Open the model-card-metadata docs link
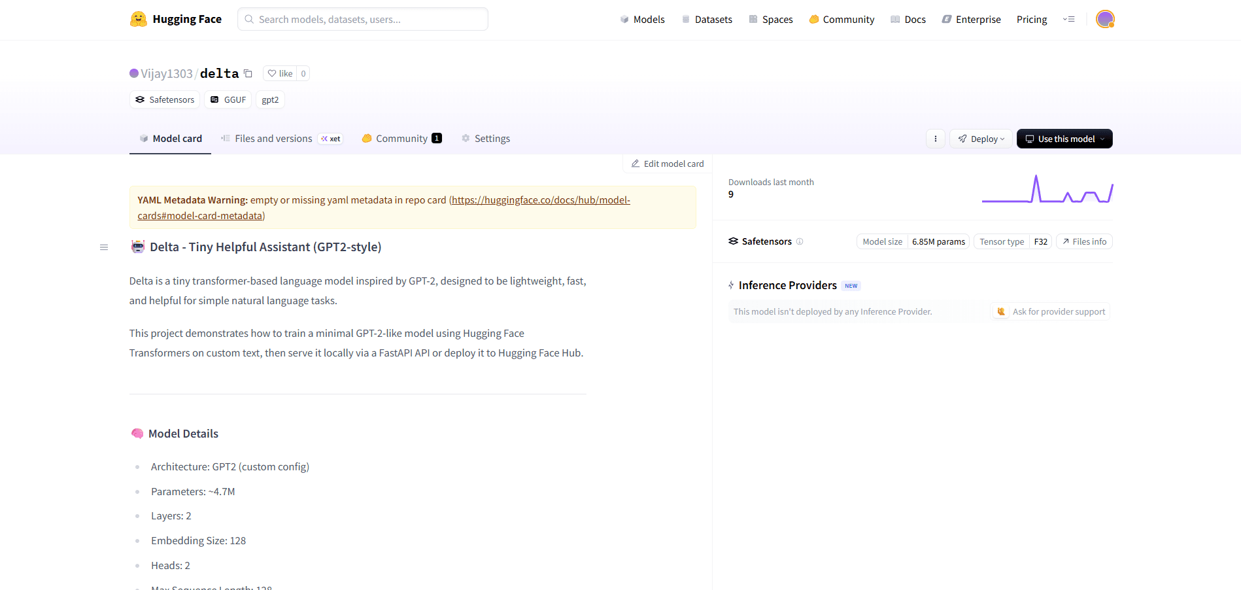 point(540,200)
